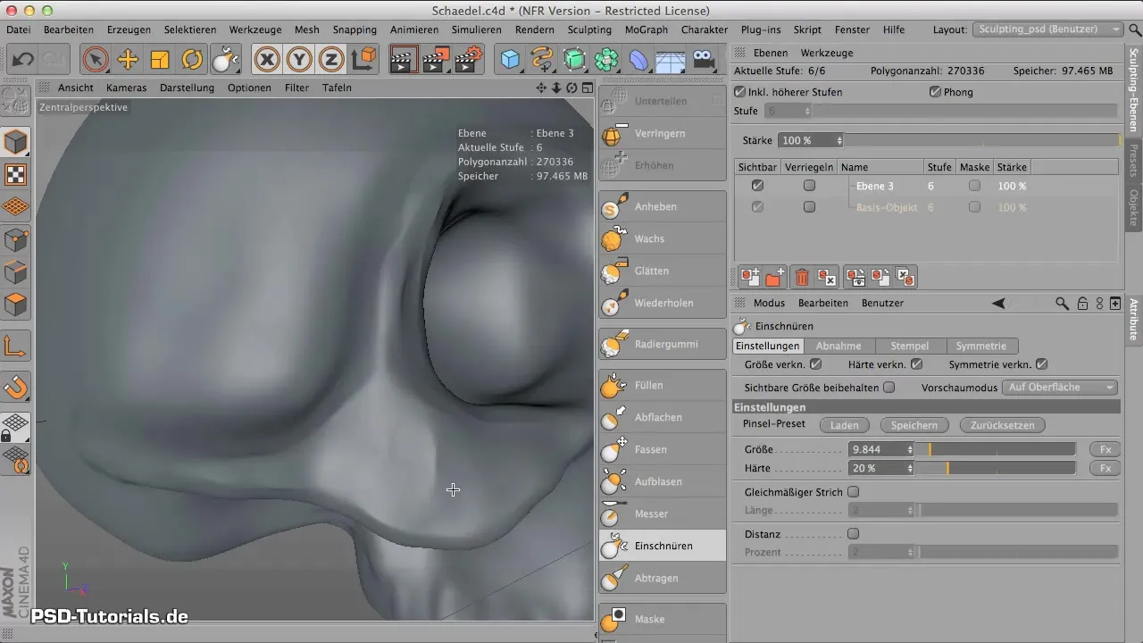This screenshot has width=1143, height=643.
Task: Click the Größe value stepper arrows
Action: point(910,449)
